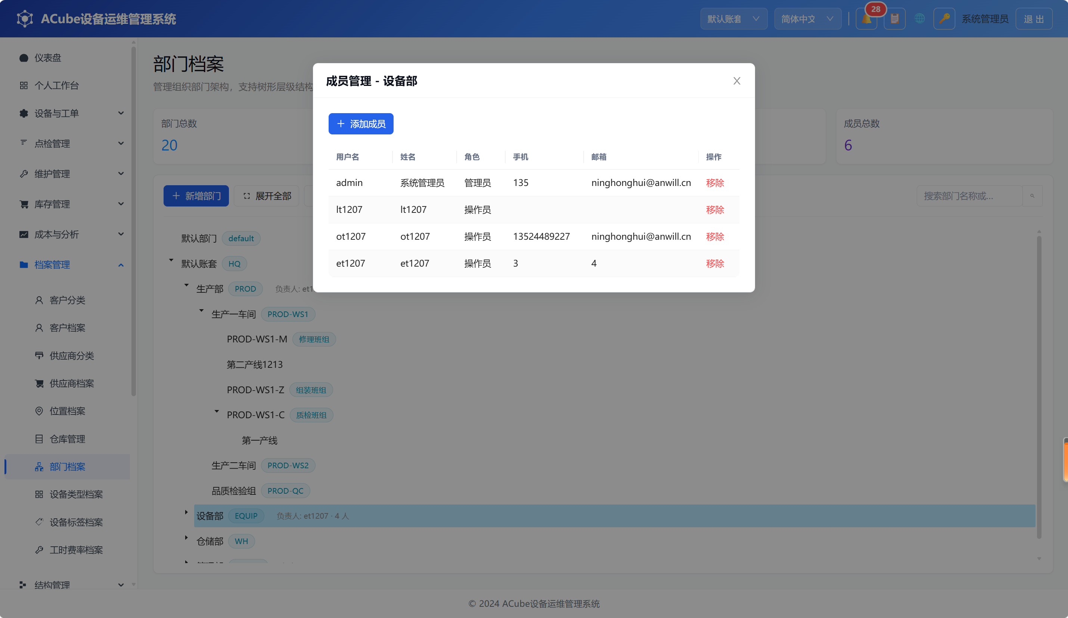
Task: Expand the 仓储部 tree node arrow
Action: click(186, 537)
